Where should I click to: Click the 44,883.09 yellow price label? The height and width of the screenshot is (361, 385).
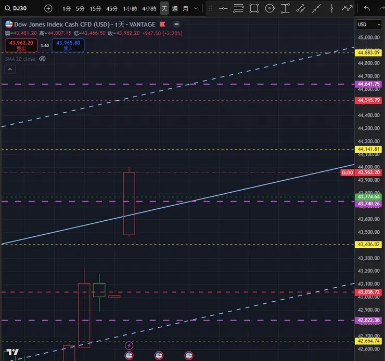click(x=368, y=52)
